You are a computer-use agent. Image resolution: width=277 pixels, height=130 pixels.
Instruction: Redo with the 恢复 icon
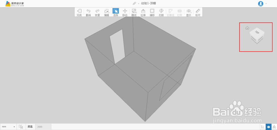click(98, 12)
